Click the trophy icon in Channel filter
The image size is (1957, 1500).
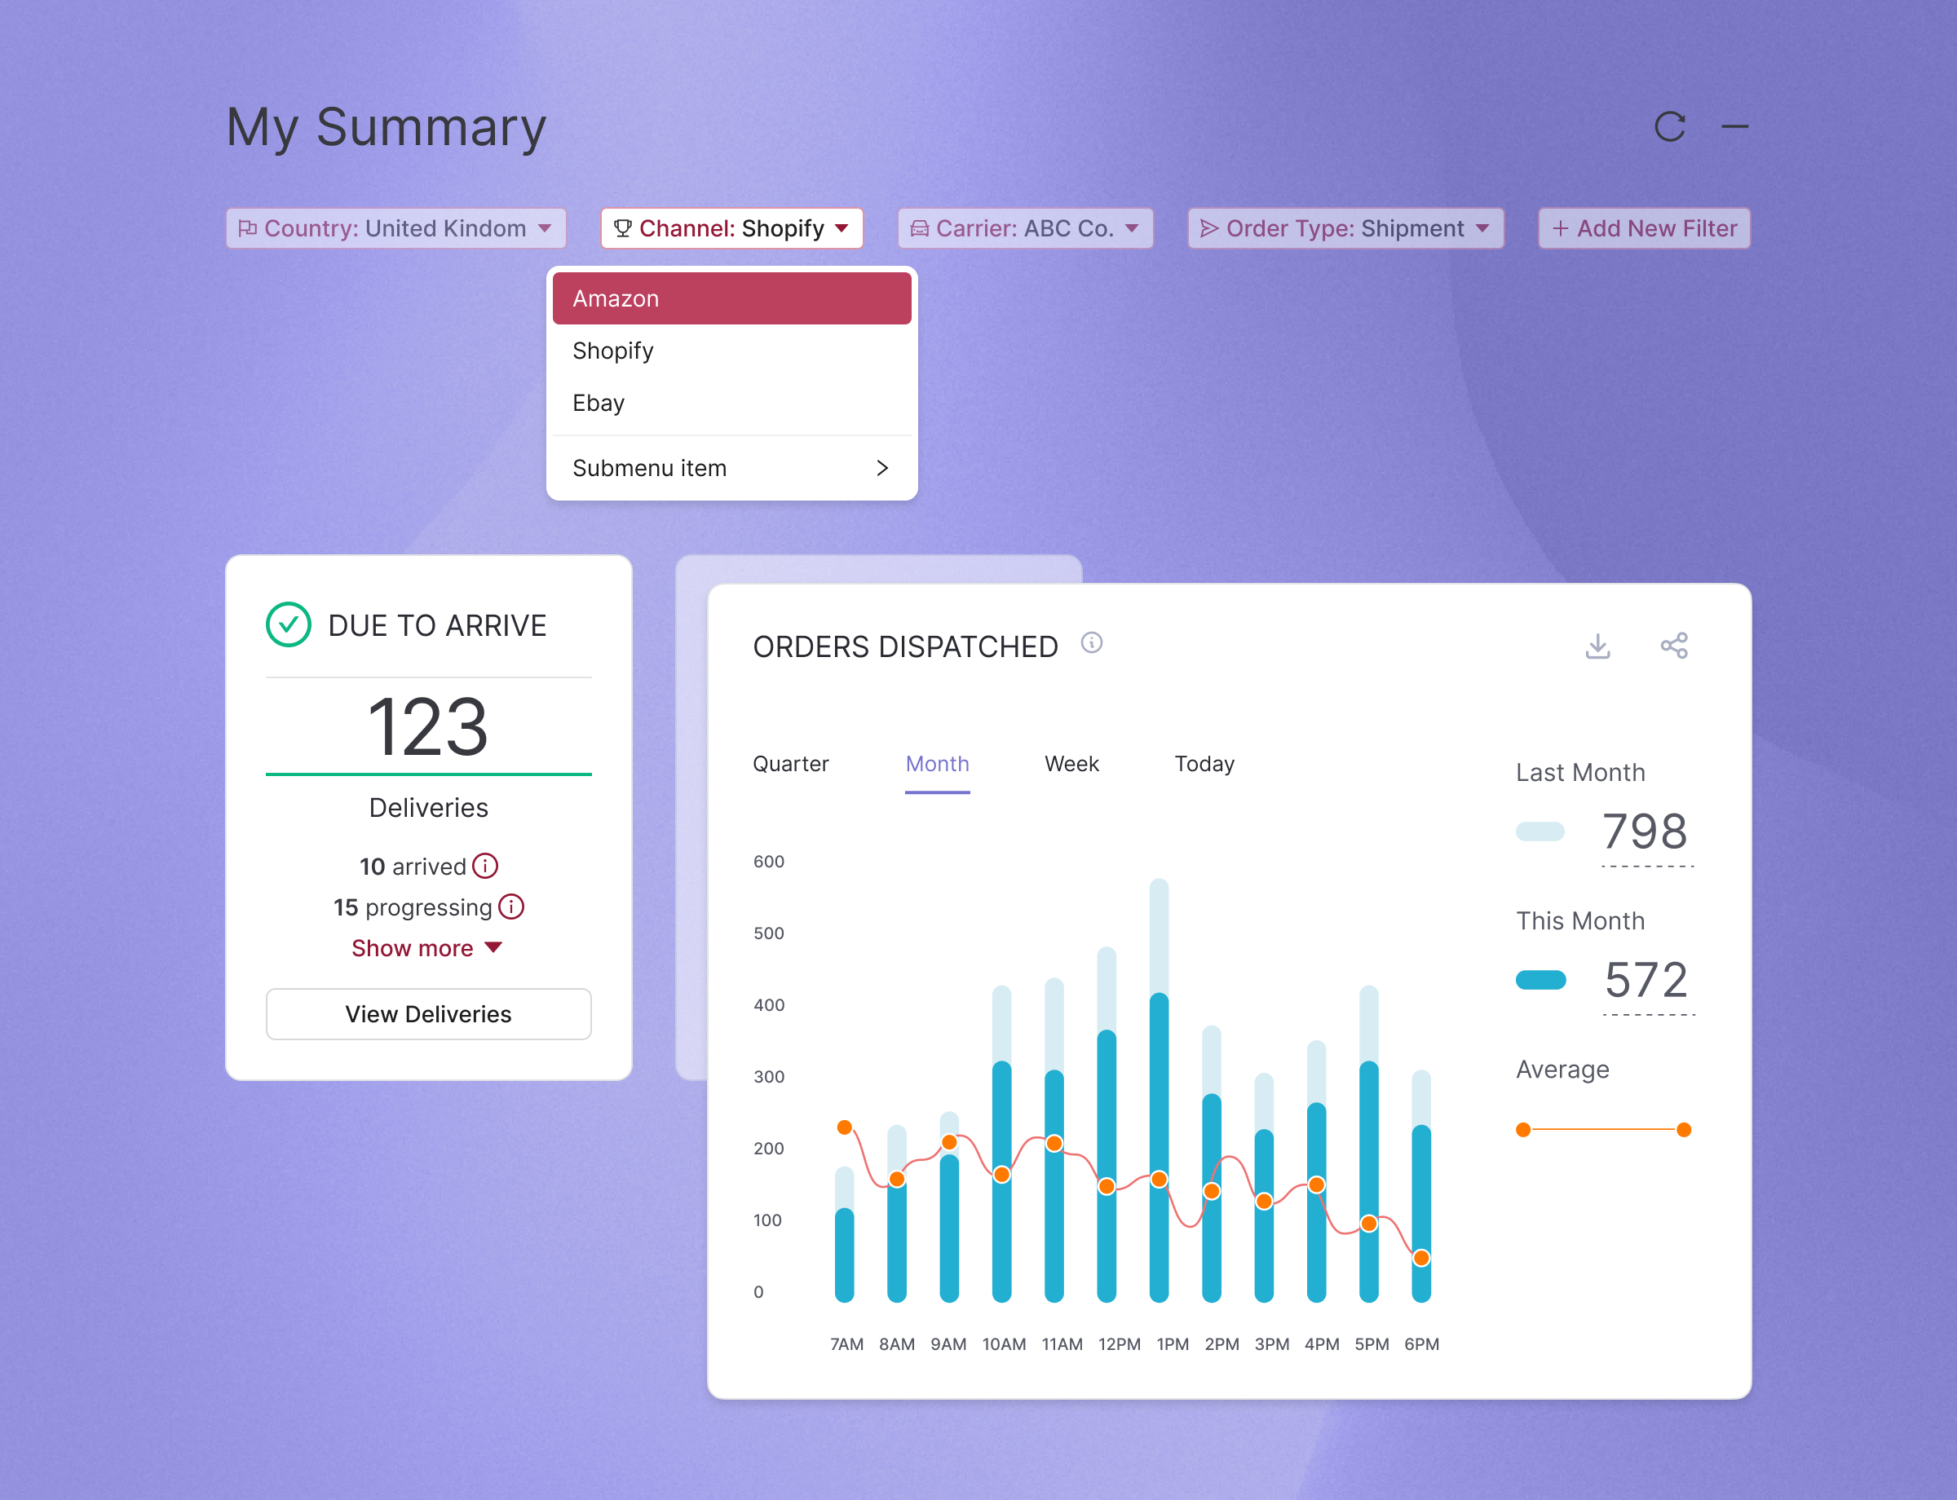click(x=622, y=228)
